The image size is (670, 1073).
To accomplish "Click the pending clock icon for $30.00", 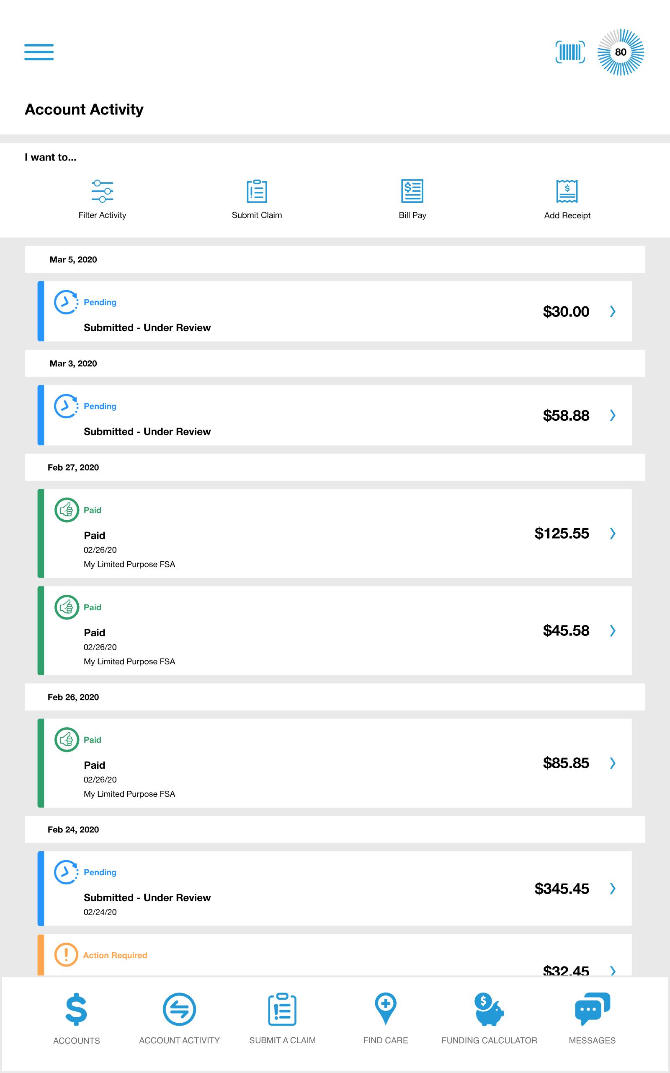I will tap(67, 302).
